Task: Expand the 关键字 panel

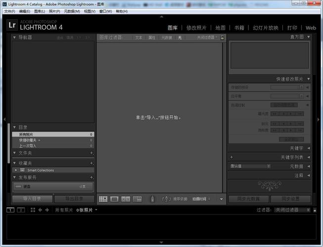Action: point(309,148)
